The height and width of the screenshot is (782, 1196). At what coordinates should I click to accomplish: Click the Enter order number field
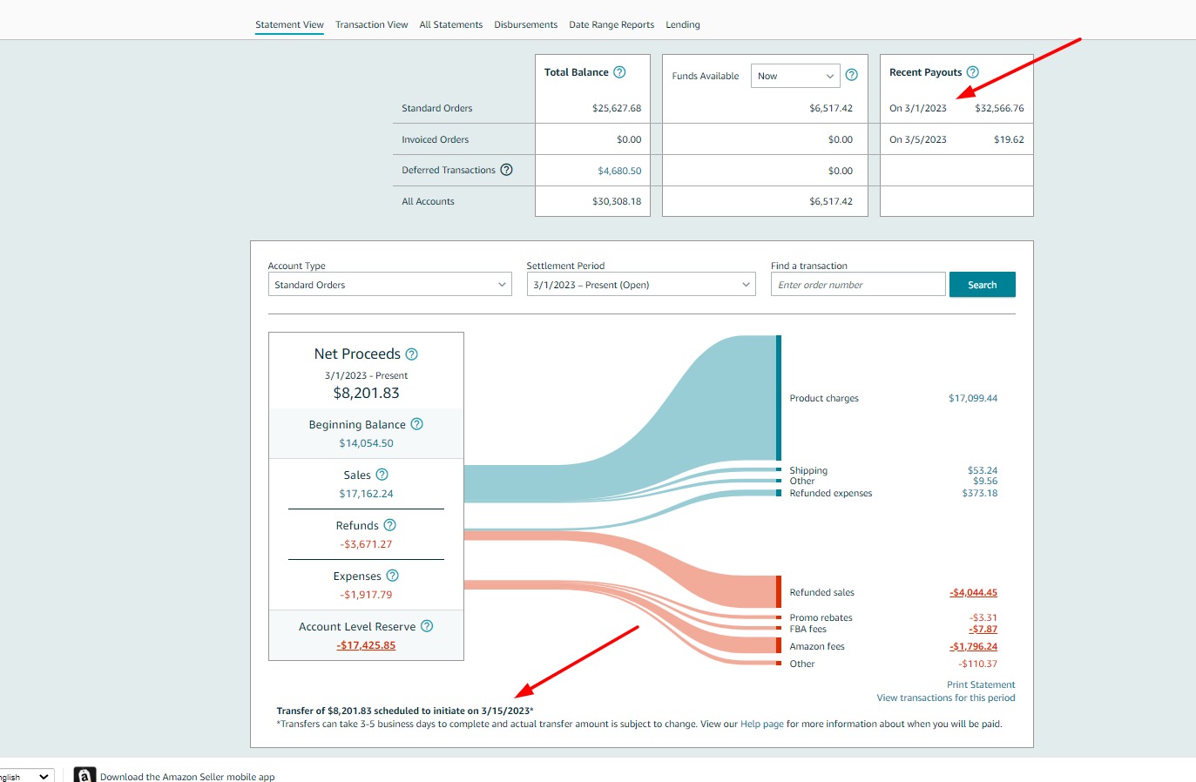(x=857, y=285)
